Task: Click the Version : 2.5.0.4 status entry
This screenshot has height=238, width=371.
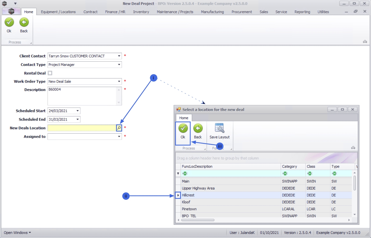Action: coord(297,232)
